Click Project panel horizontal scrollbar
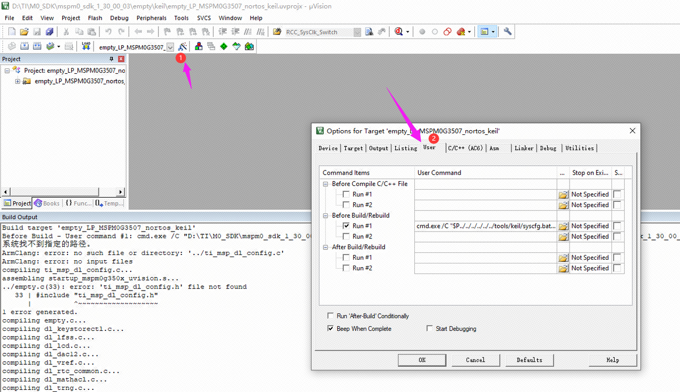The height and width of the screenshot is (392, 680). pos(63,192)
